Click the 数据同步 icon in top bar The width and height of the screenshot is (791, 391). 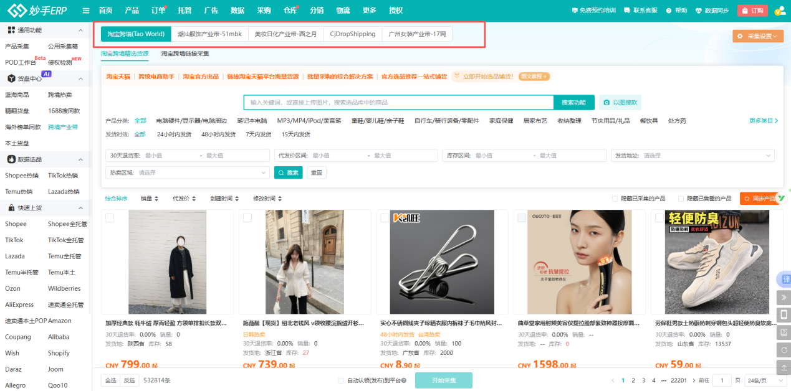click(x=699, y=10)
